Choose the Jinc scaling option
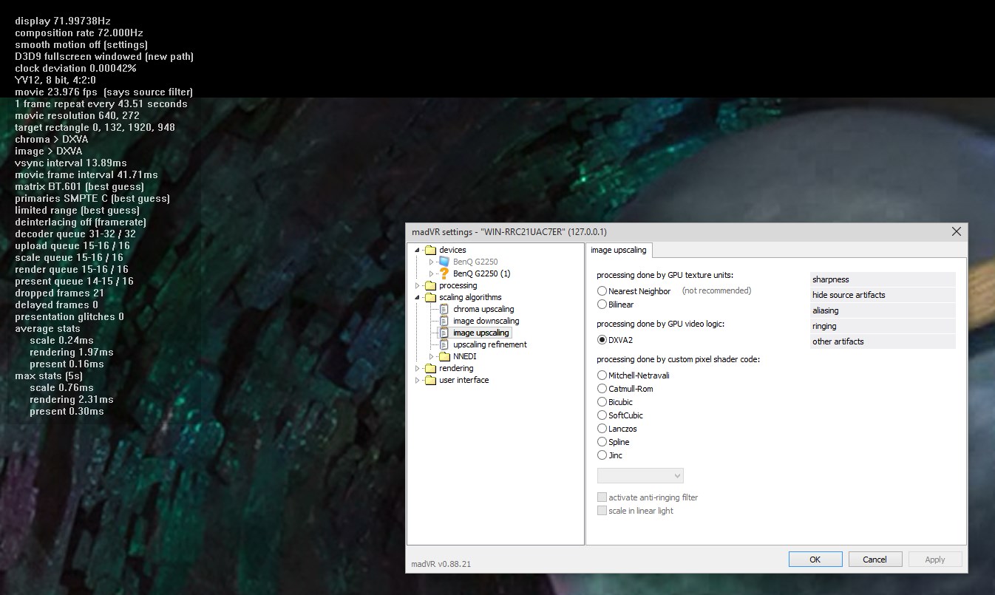The image size is (995, 595). [602, 455]
